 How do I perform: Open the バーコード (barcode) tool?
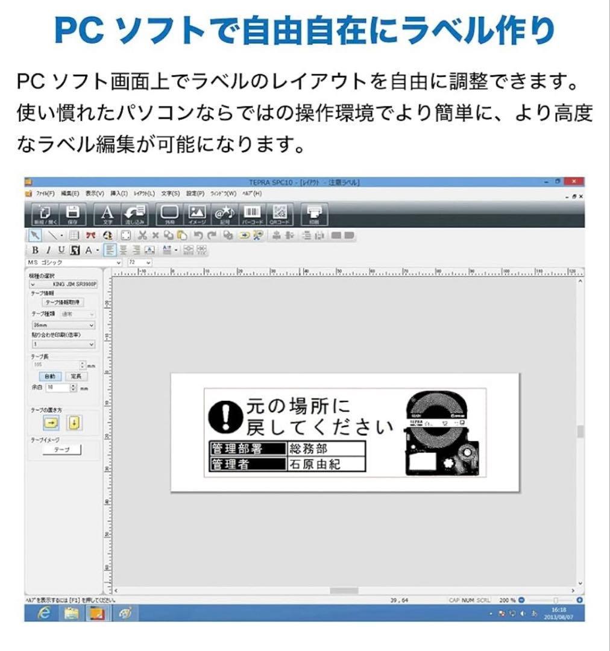253,213
